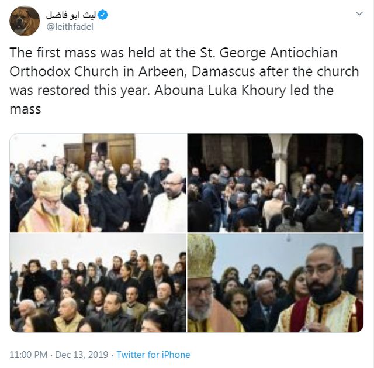Click 'Abouna Luka Khoury' in the tweet text

coord(220,90)
